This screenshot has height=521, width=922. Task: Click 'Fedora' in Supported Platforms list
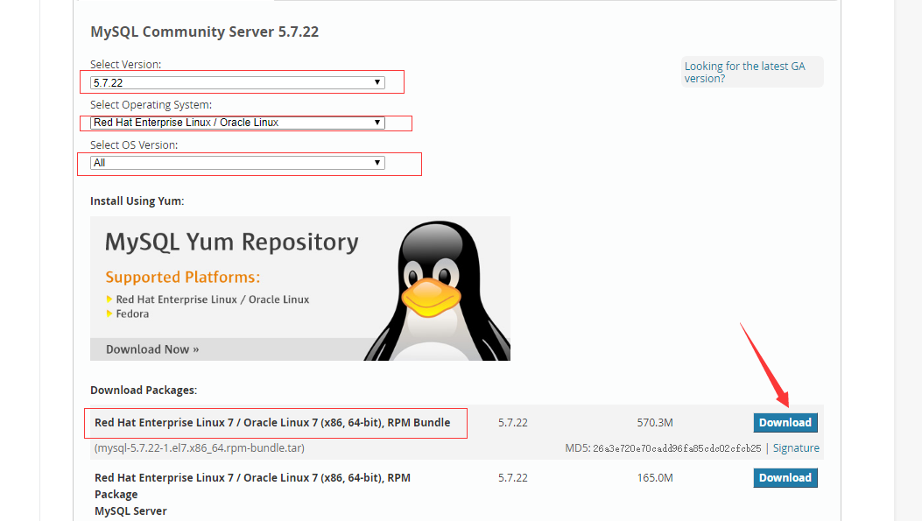pyautogui.click(x=132, y=314)
